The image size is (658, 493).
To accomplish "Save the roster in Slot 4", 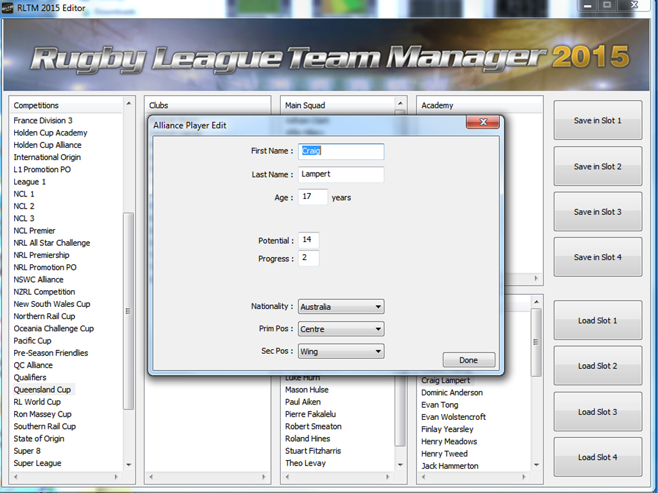I will [x=597, y=257].
